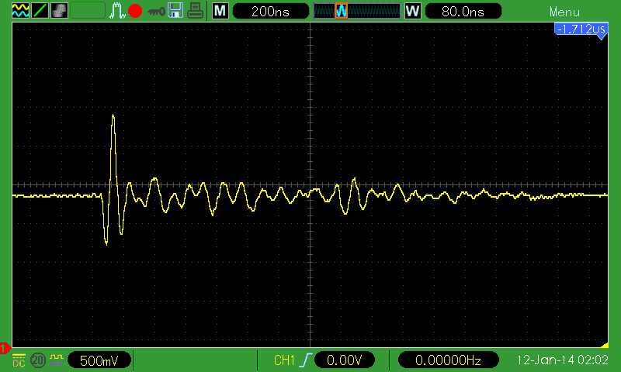Click the DC coupling indicator icon
Image resolution: width=621 pixels, height=372 pixels.
point(19,360)
